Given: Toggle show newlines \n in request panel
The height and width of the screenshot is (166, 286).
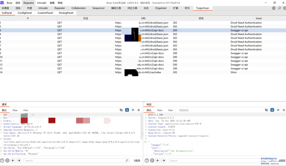Looking at the screenshot, I should pos(133,110).
